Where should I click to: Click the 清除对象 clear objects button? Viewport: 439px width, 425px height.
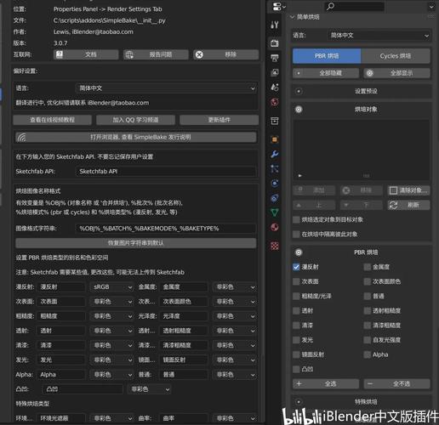tap(408, 190)
